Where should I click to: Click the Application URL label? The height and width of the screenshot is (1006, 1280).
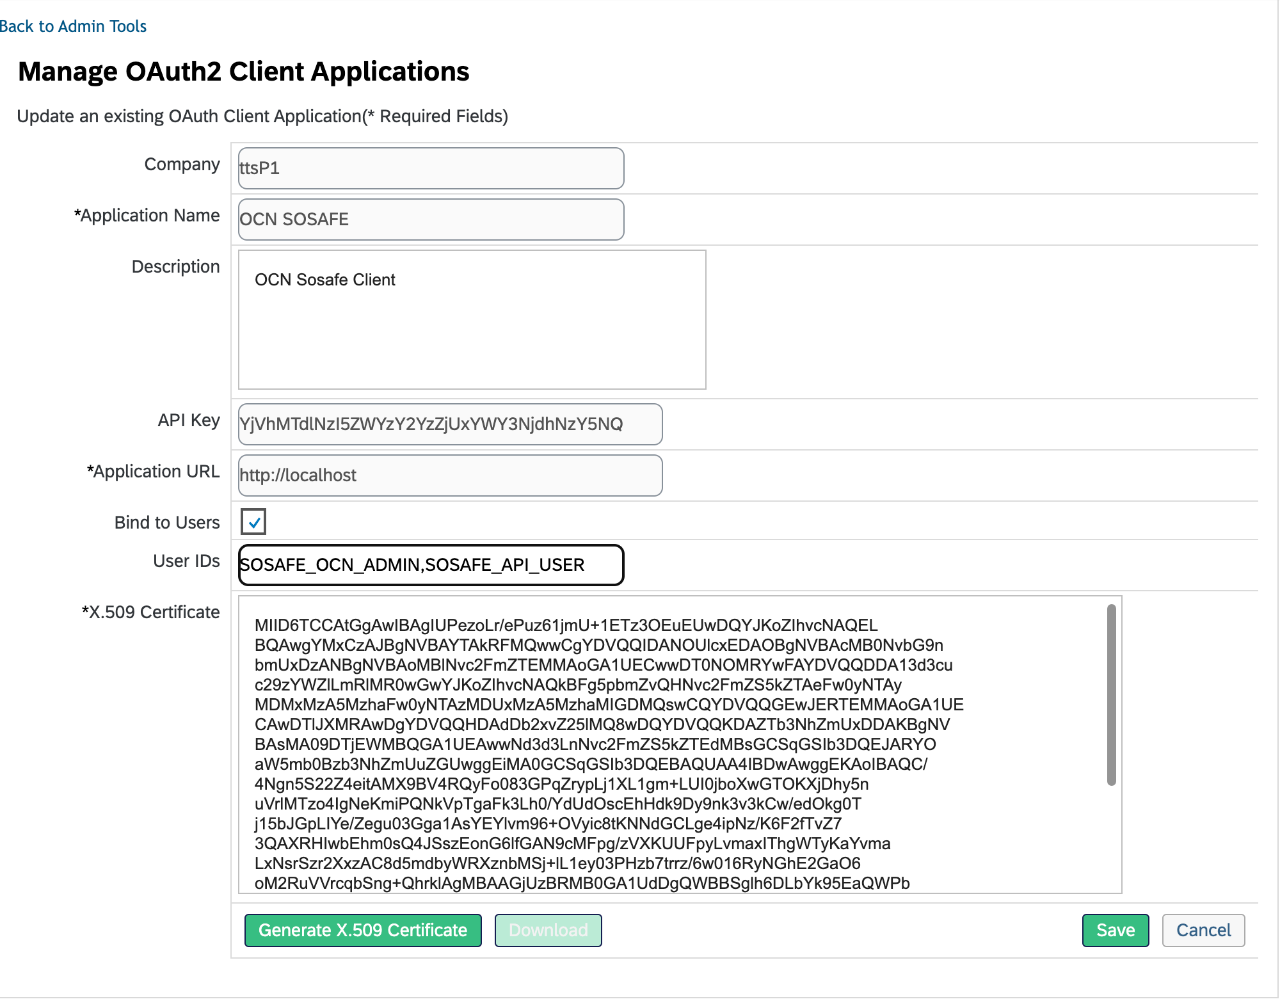(153, 471)
